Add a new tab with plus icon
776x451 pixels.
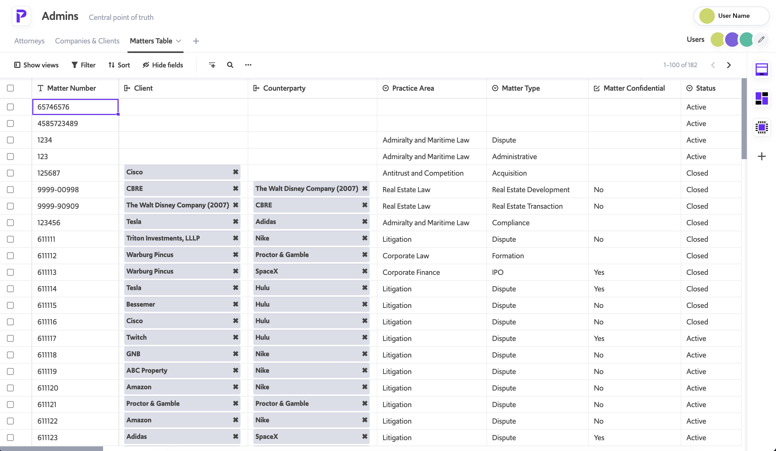(196, 41)
